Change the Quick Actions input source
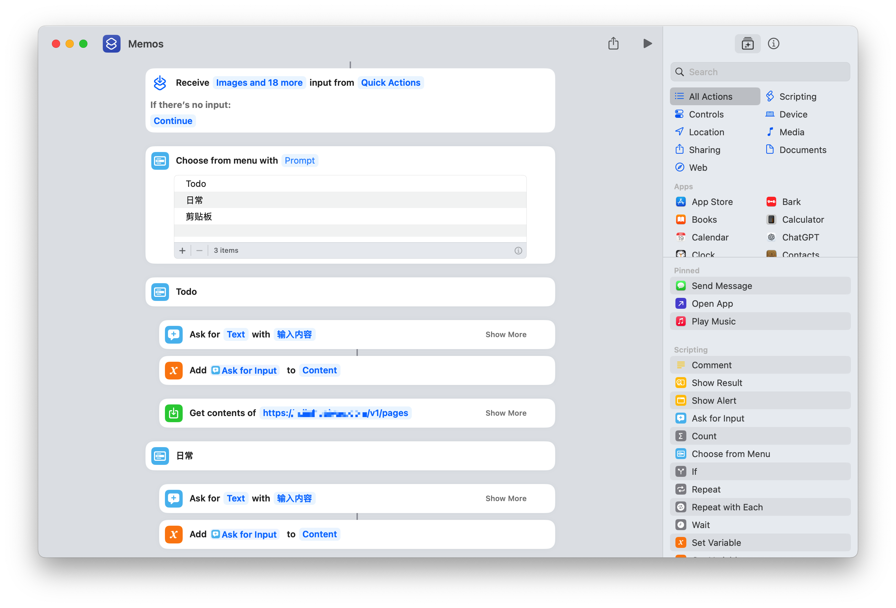Screen dimensions: 896x608 pyautogui.click(x=391, y=83)
